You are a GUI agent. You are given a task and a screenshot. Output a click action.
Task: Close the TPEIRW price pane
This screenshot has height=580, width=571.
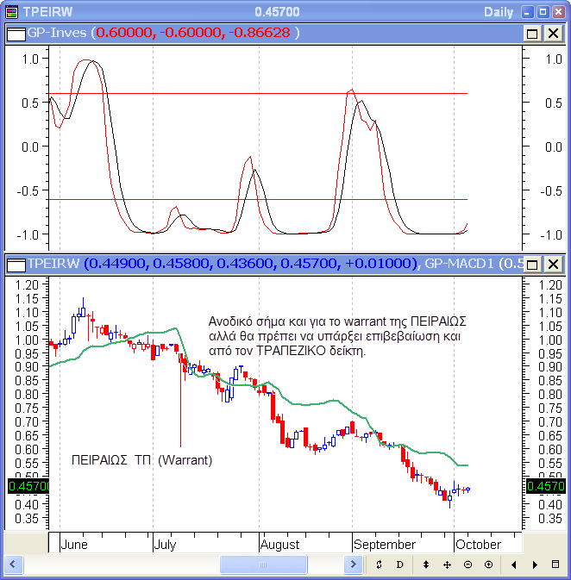coord(551,264)
